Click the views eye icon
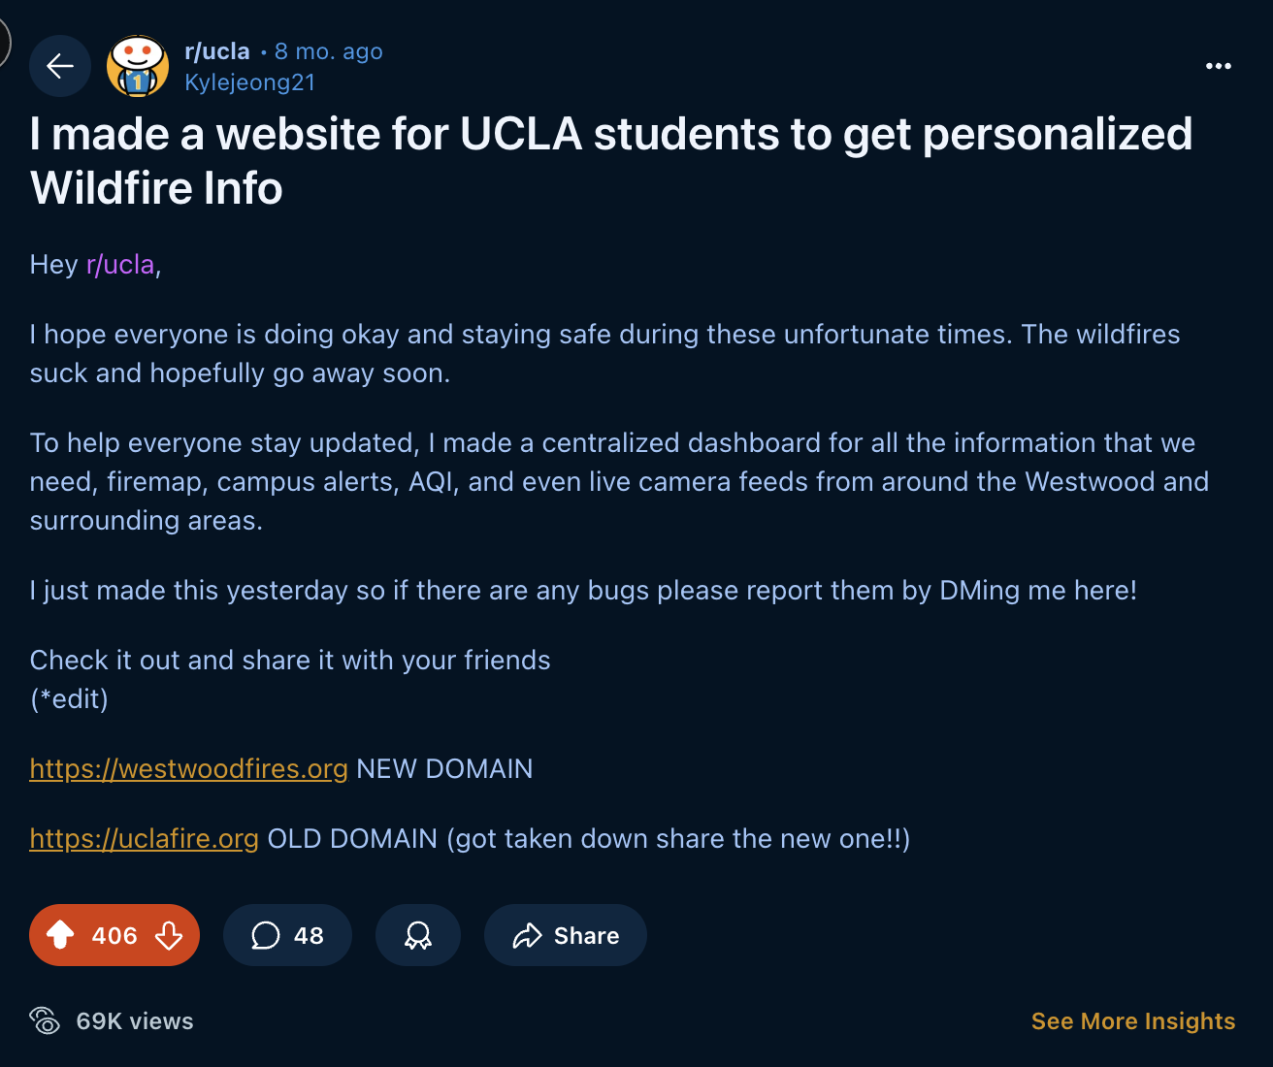 [46, 1020]
